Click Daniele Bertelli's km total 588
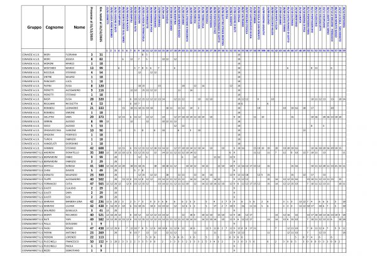Image resolution: width=377 pixels, height=266 pixels. pos(101,164)
